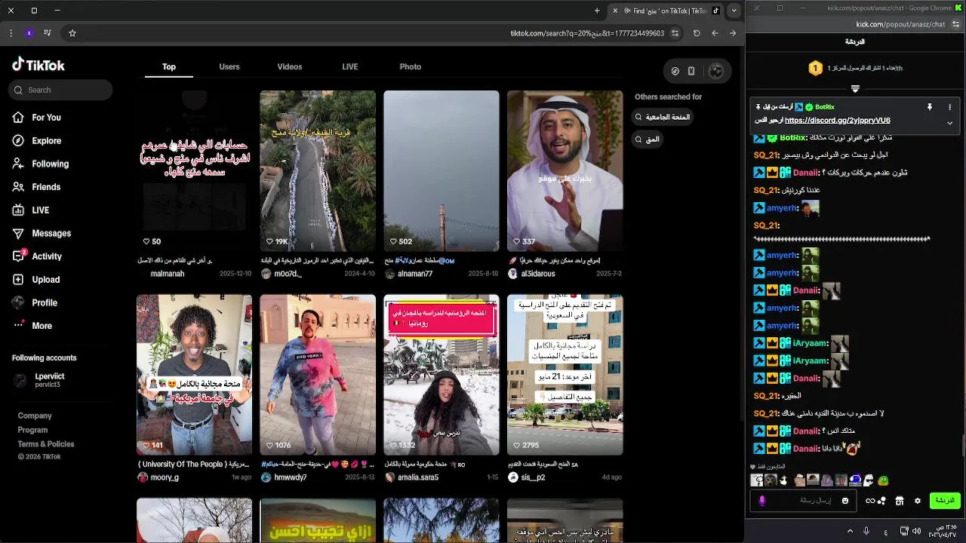Unpin the BotRix message with the pin icon

[x=930, y=108]
